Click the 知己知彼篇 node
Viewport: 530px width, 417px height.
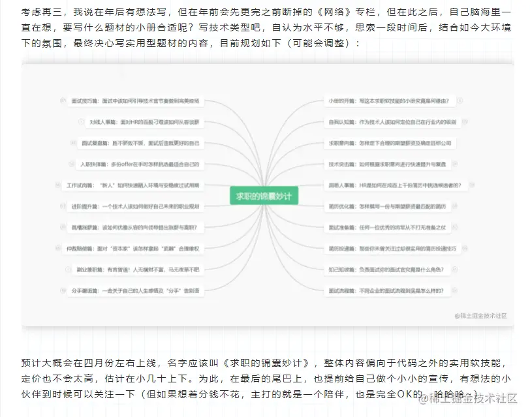386,270
